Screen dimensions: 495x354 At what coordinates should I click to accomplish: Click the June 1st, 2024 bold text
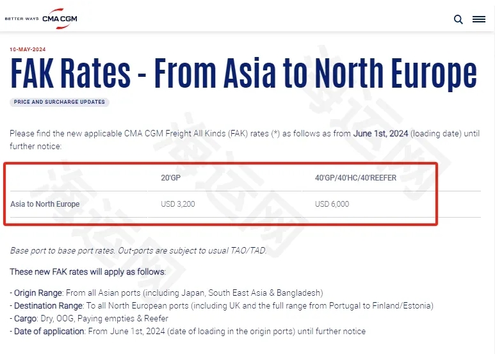point(380,133)
